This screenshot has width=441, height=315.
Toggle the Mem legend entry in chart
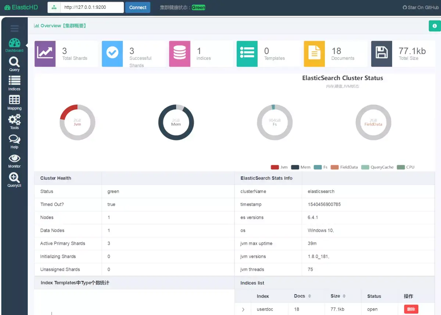pyautogui.click(x=301, y=167)
